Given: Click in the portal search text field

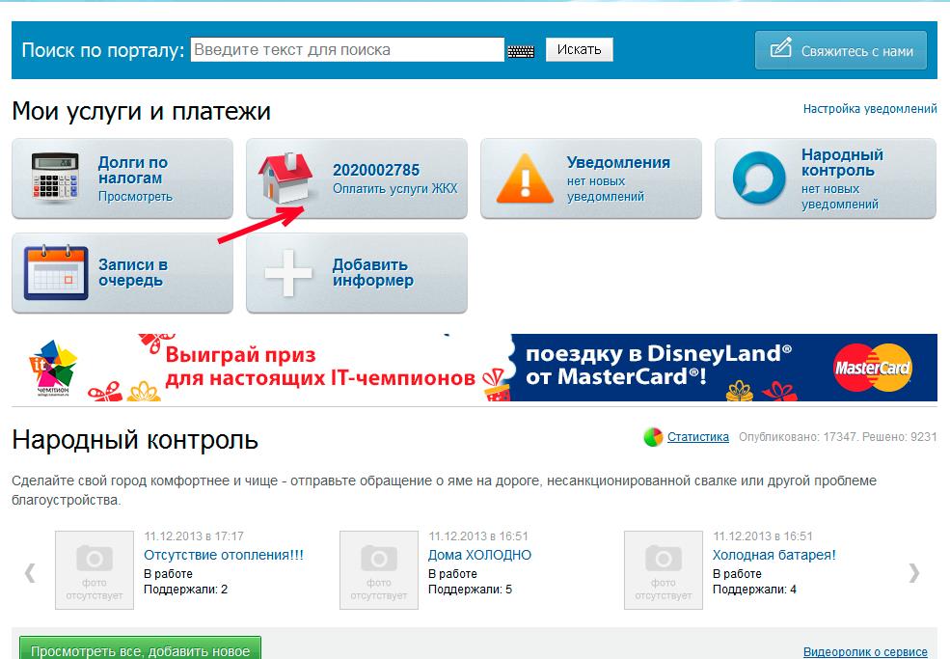Looking at the screenshot, I should pyautogui.click(x=347, y=50).
